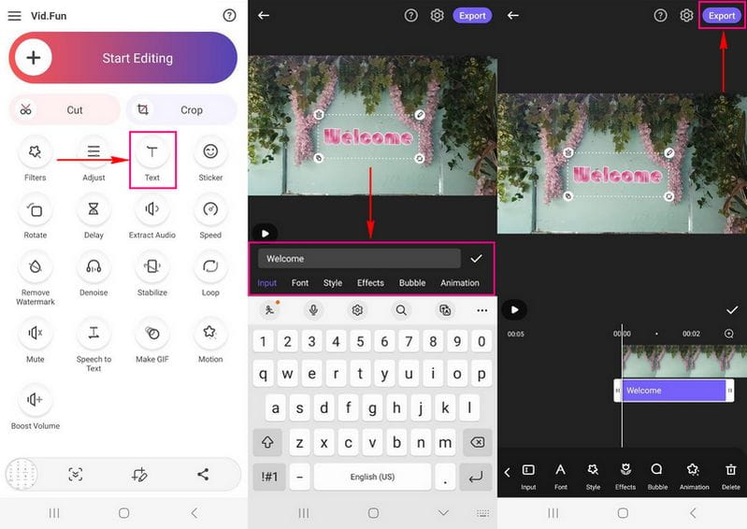Switch to the Bubble tab

[x=412, y=283]
